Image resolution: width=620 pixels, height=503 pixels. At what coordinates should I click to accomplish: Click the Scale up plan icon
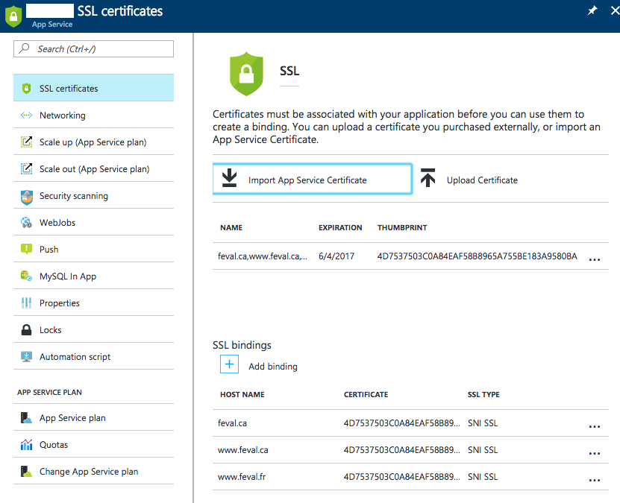(x=27, y=142)
